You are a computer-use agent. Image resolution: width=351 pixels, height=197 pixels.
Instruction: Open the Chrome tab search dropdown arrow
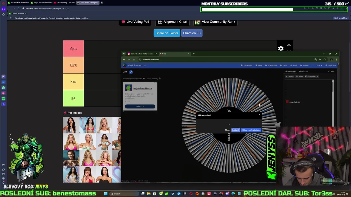click(x=124, y=54)
